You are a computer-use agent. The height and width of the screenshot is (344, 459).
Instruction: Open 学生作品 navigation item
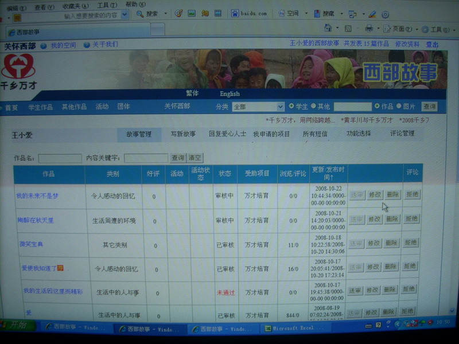coord(40,107)
